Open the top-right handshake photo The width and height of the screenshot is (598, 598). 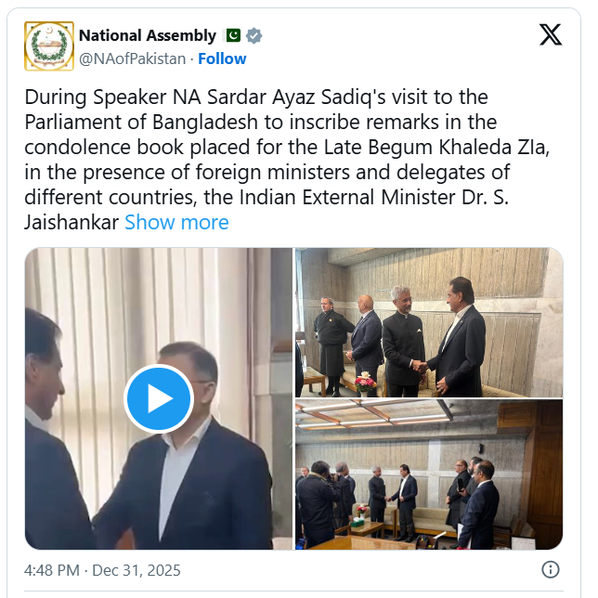coord(429,322)
